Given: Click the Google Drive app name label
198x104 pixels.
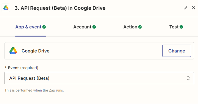Looking at the screenshot, I should pyautogui.click(x=36, y=51).
